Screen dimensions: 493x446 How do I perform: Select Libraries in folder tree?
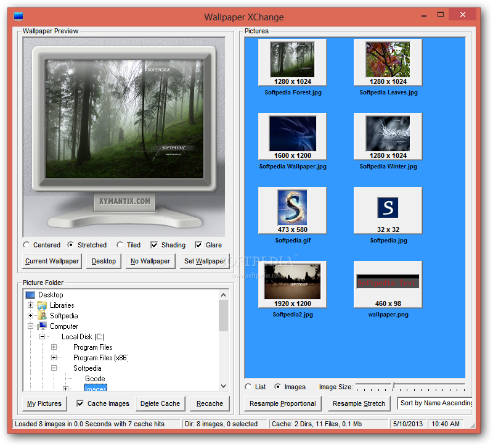[x=62, y=305]
